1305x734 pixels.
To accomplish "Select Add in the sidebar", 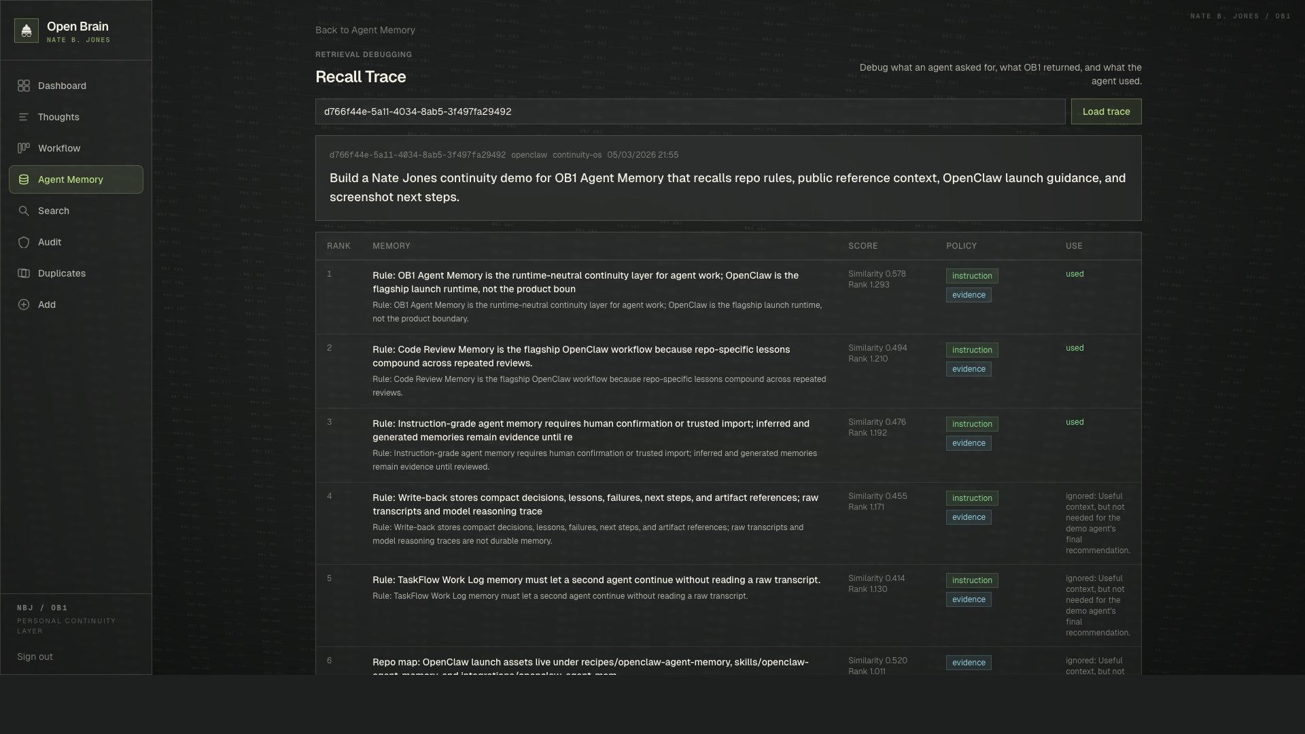I will click(76, 304).
